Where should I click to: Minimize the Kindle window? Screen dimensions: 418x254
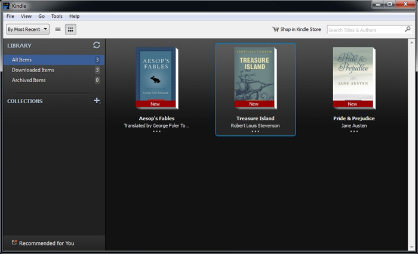(x=378, y=4)
